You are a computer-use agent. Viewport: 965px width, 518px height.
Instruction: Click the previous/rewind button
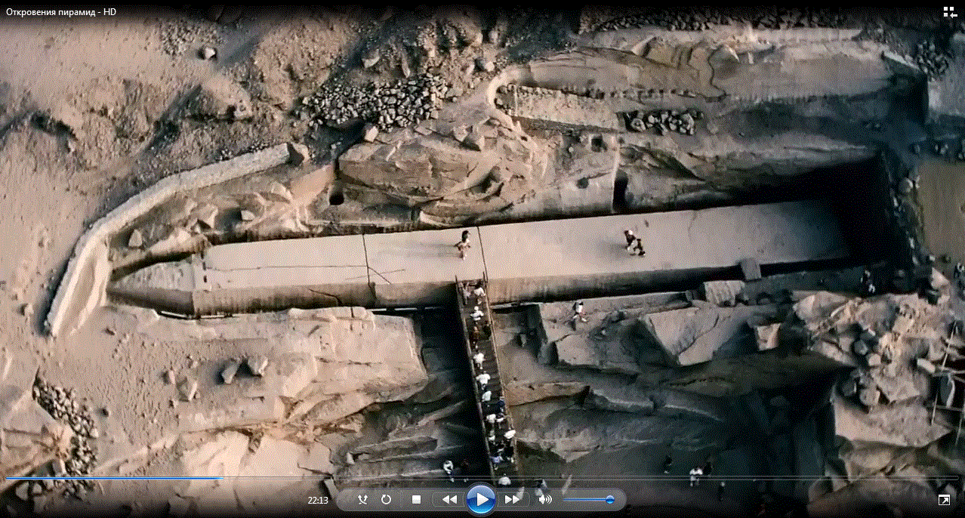[449, 499]
